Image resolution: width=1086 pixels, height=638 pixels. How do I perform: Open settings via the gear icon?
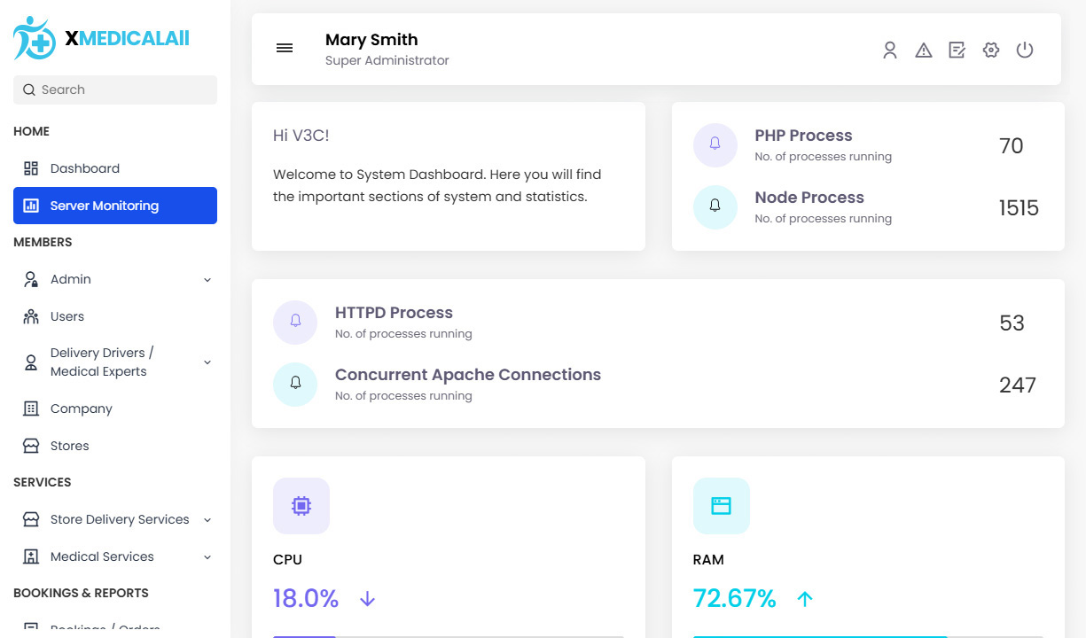point(991,51)
